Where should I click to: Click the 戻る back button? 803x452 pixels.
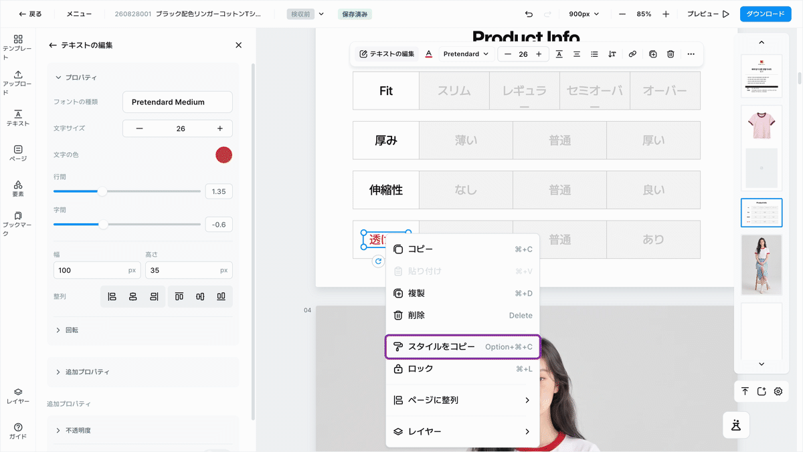(x=30, y=14)
